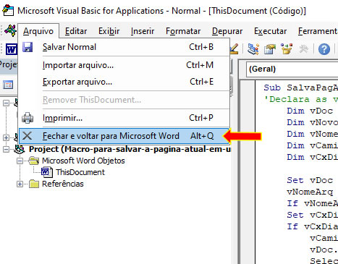Viewport: 338px width, 264px height.
Task: Open the Ferramentas menu
Action: pos(318,31)
